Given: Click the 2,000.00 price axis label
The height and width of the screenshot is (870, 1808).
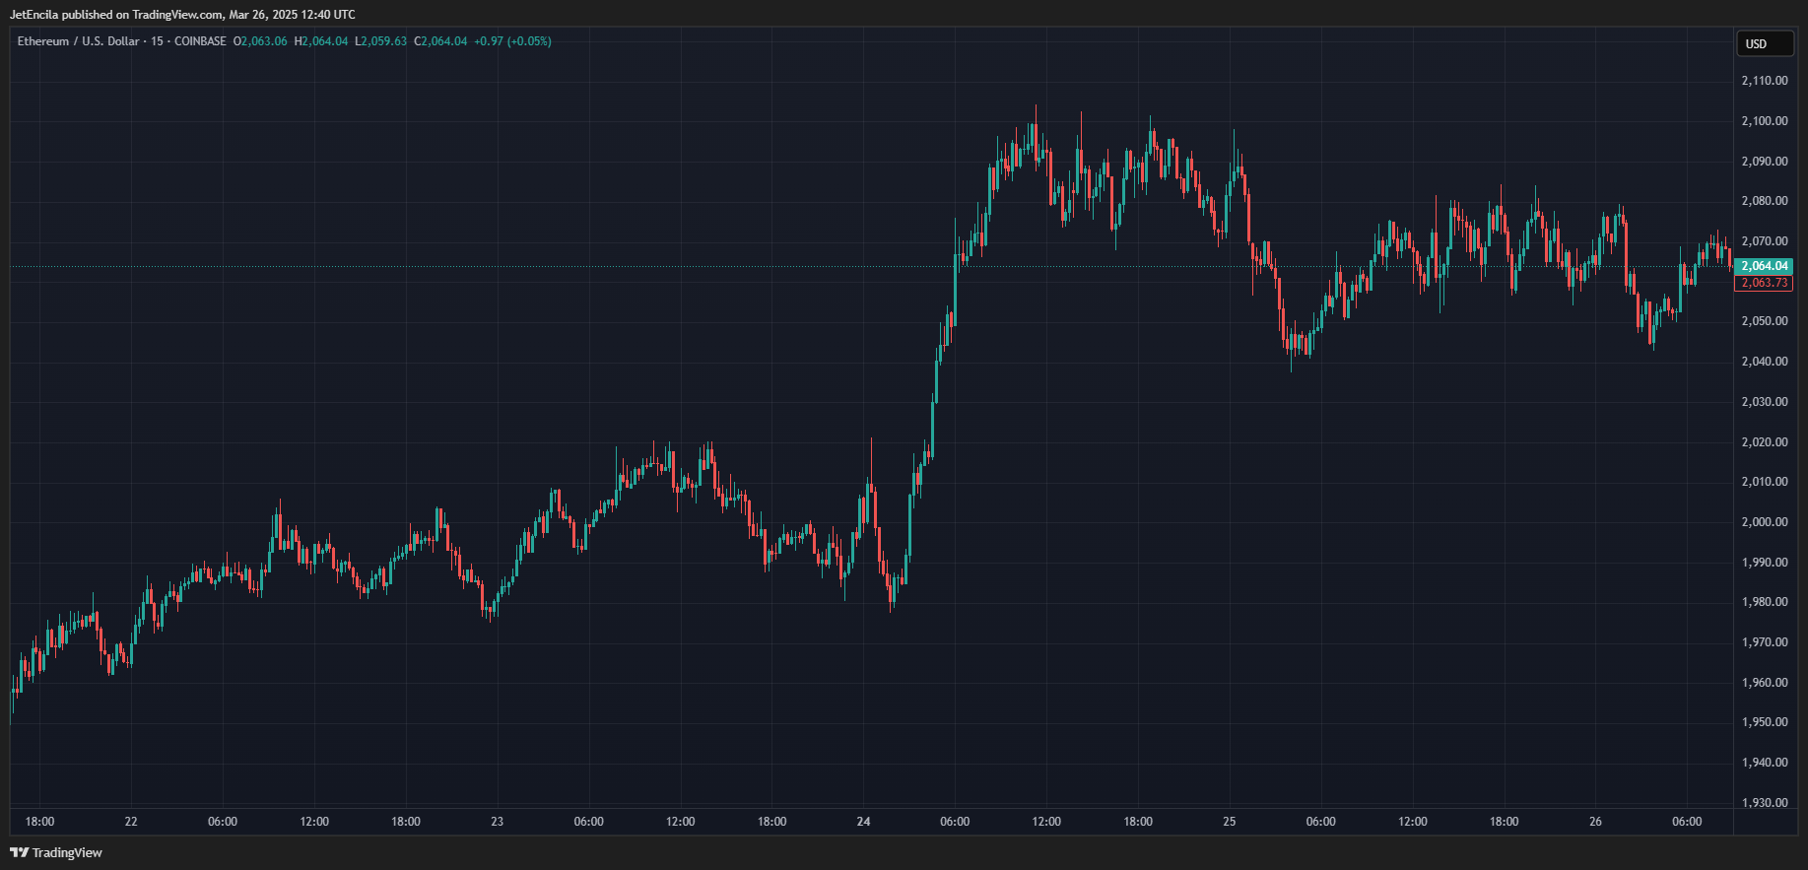Looking at the screenshot, I should [x=1765, y=522].
